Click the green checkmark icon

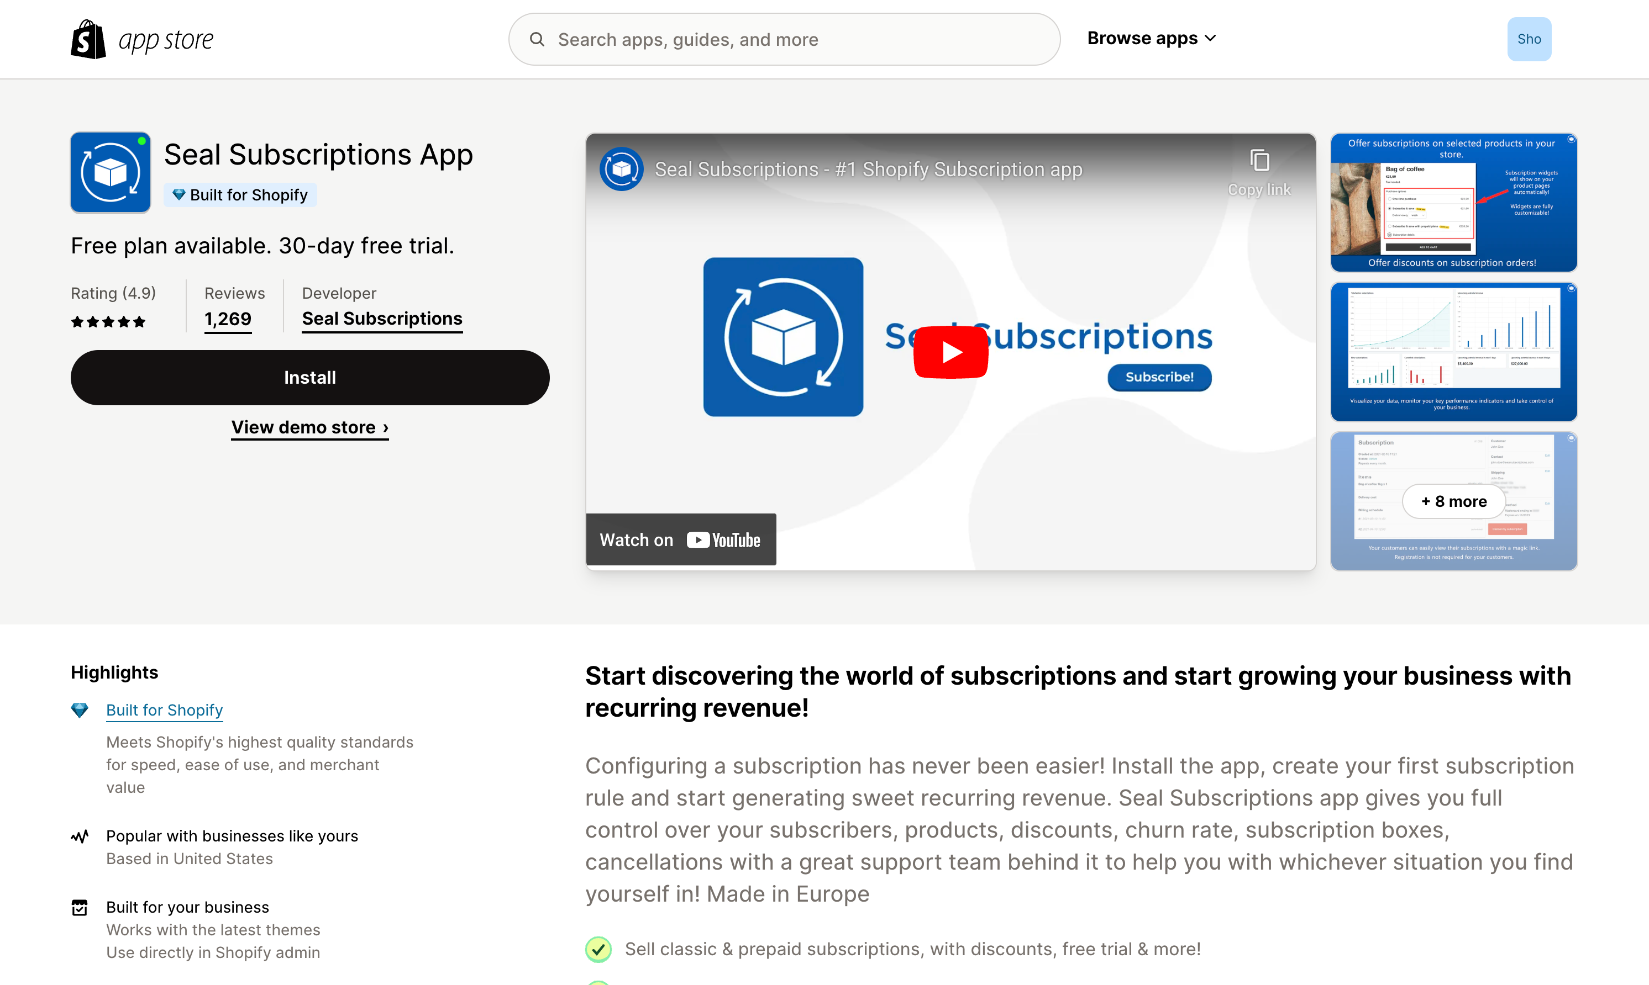pyautogui.click(x=598, y=949)
